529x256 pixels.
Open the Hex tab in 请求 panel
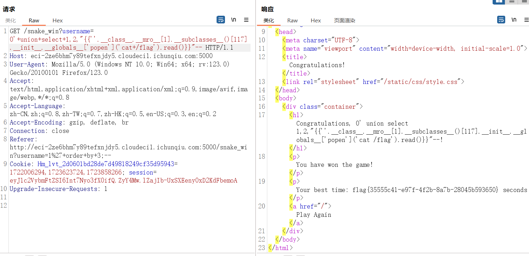(x=58, y=21)
